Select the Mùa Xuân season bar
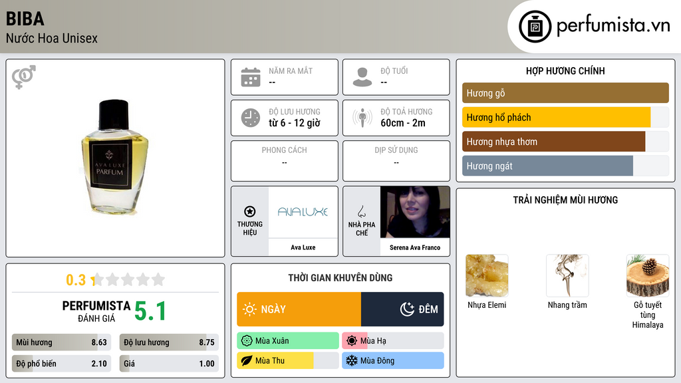The image size is (681, 383). tap(288, 341)
